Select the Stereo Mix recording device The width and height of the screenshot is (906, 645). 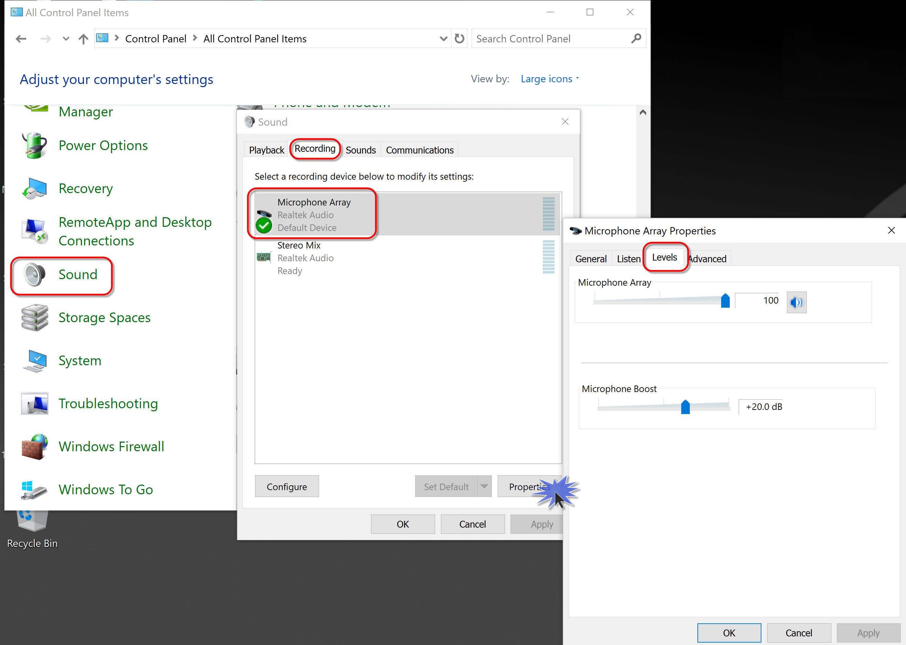408,258
